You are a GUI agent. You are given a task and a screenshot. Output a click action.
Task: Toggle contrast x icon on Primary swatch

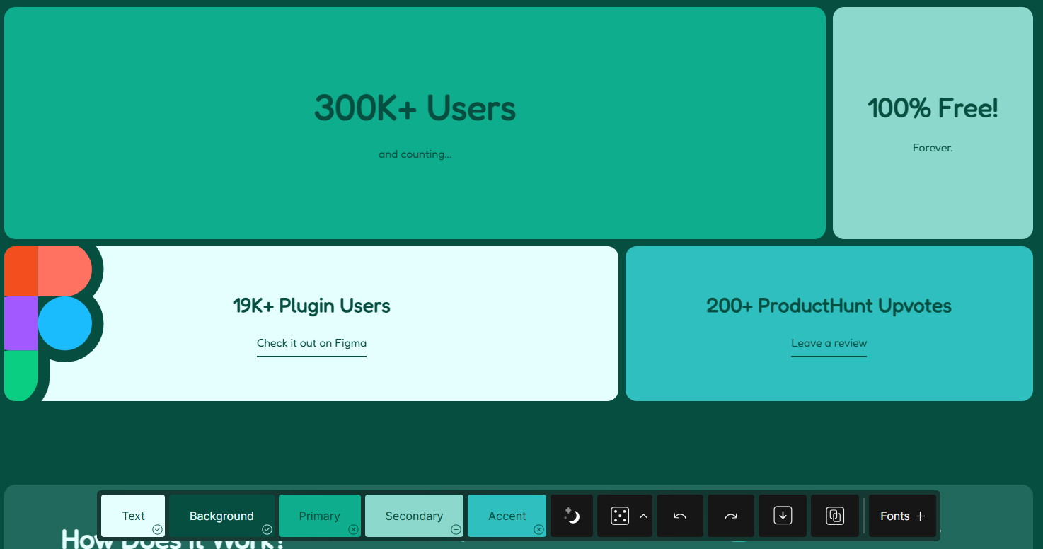353,529
